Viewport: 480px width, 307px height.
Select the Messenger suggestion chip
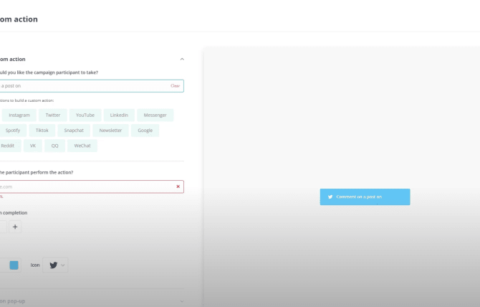click(155, 115)
